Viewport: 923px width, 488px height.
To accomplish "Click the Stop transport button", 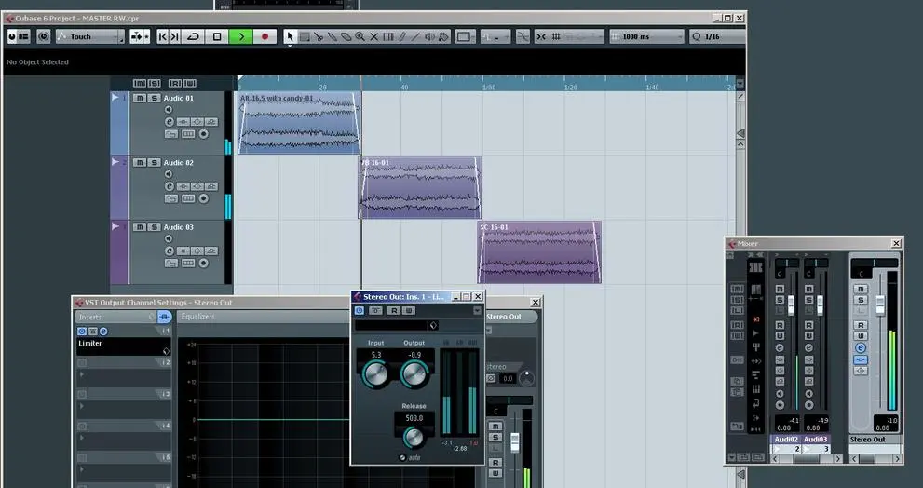I will pos(217,36).
